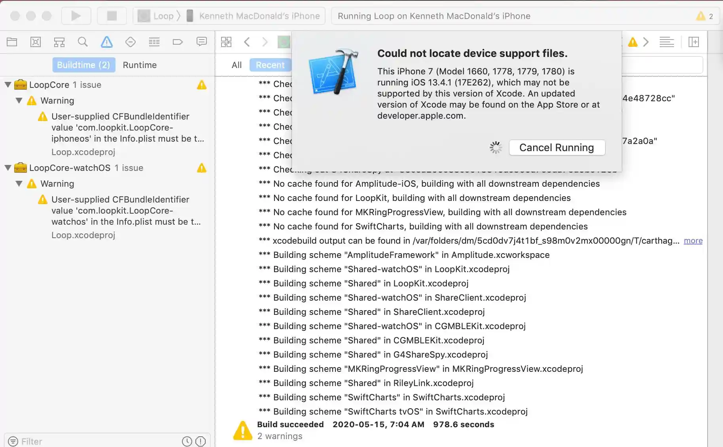
Task: Switch to the Runtime issues view
Action: coord(140,65)
